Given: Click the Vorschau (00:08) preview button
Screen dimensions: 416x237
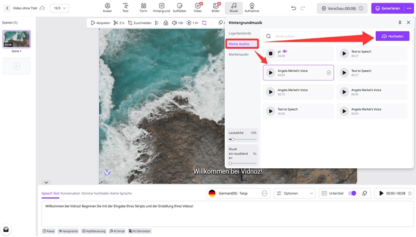Looking at the screenshot, I should click(x=342, y=8).
